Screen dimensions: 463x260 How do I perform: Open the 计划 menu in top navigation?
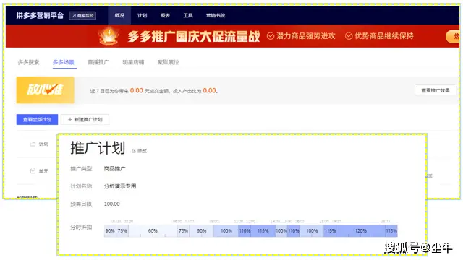pyautogui.click(x=142, y=15)
